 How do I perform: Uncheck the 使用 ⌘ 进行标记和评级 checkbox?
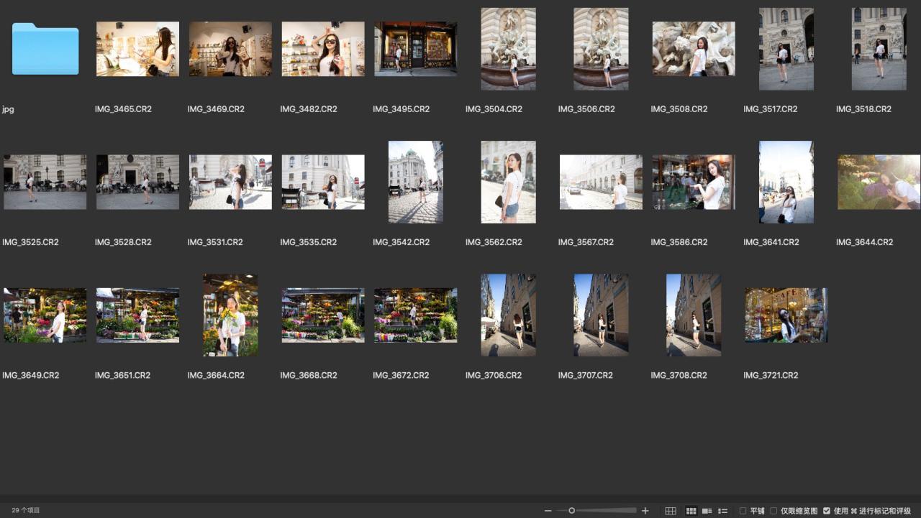pyautogui.click(x=827, y=511)
